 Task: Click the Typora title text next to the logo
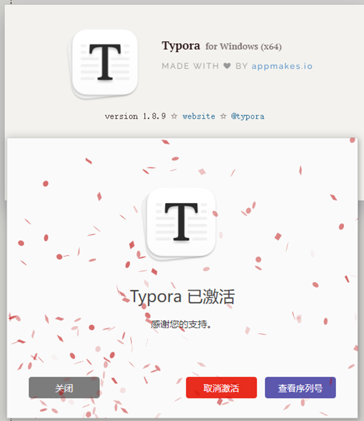[x=181, y=46]
